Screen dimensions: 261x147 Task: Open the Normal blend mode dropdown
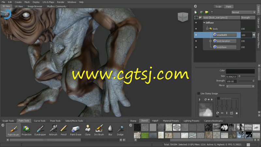pos(243,12)
